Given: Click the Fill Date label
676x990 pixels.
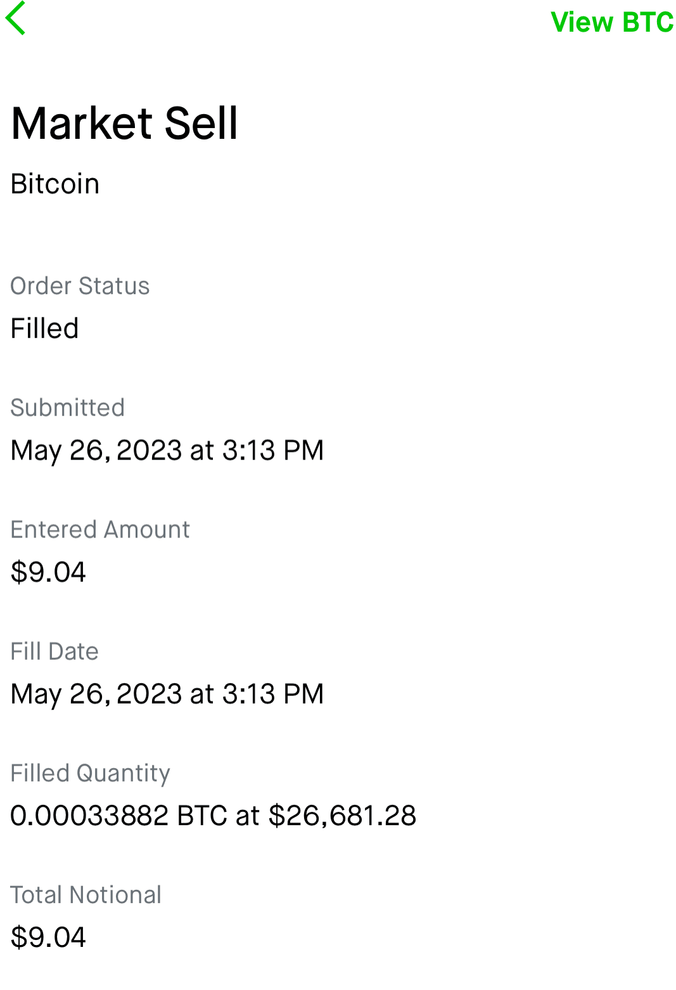Looking at the screenshot, I should click(x=54, y=652).
